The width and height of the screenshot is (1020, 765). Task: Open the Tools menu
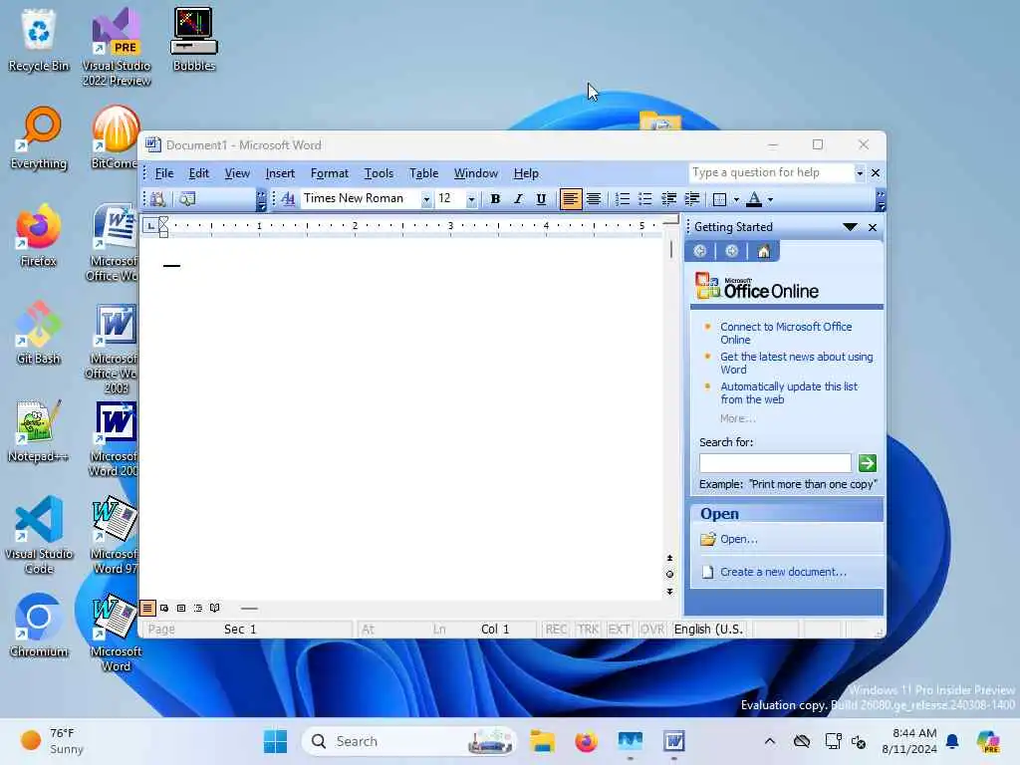pyautogui.click(x=379, y=173)
